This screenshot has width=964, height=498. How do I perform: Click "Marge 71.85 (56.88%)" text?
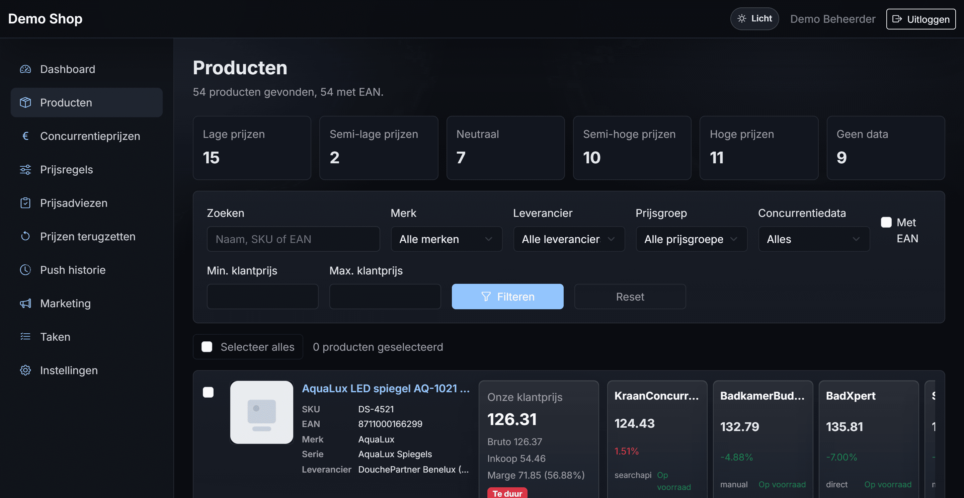coord(536,475)
